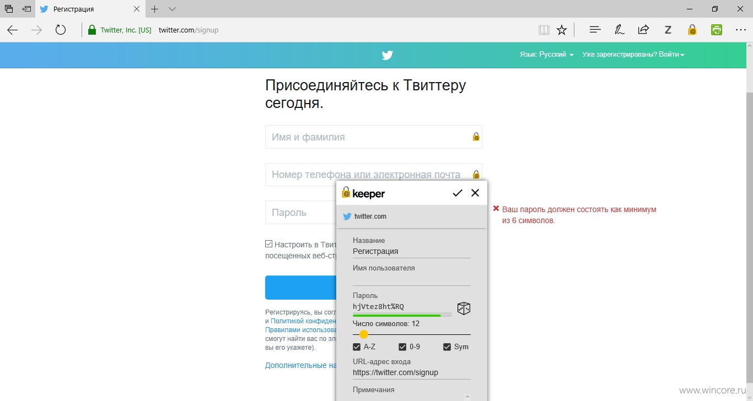Click the green password strength bar

tap(397, 315)
